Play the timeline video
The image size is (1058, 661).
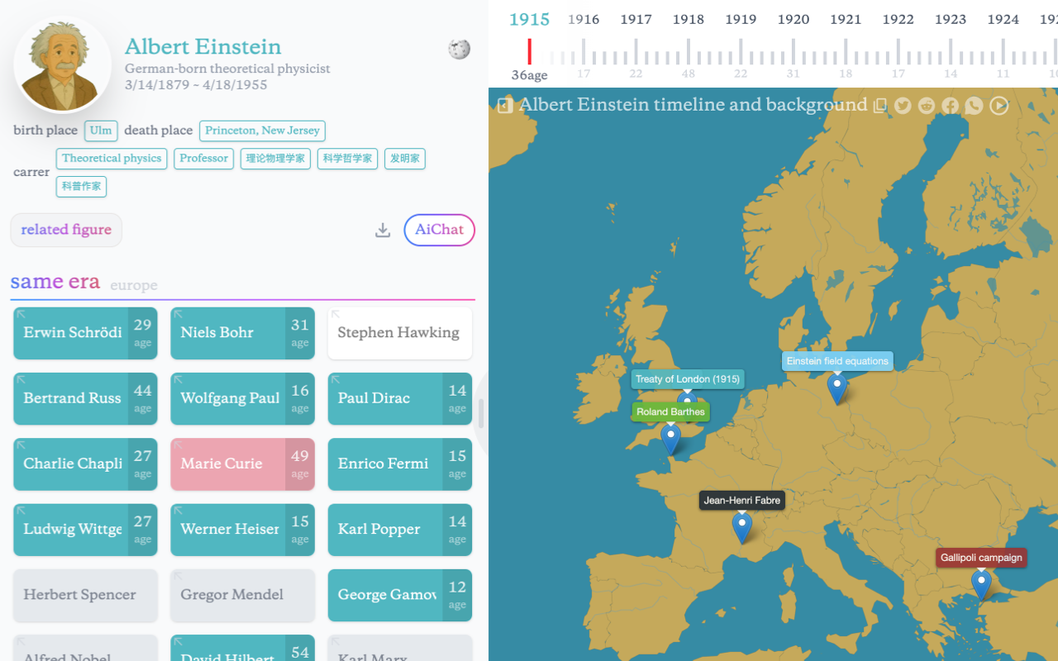coord(997,105)
